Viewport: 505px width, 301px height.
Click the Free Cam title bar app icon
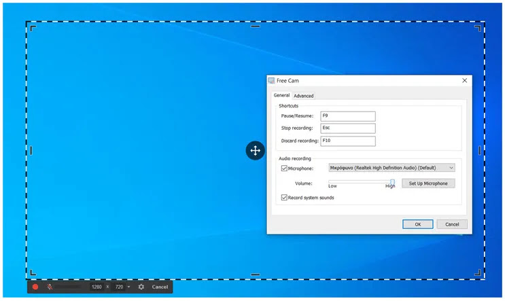tap(271, 80)
